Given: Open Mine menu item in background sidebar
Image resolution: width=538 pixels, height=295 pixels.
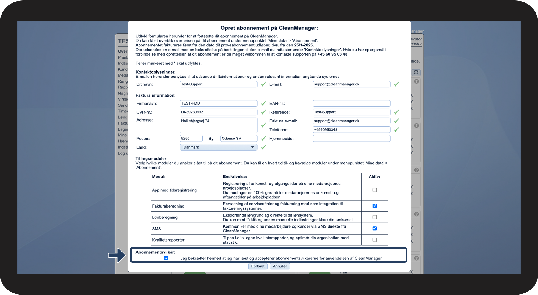Looking at the screenshot, I should click(122, 135).
